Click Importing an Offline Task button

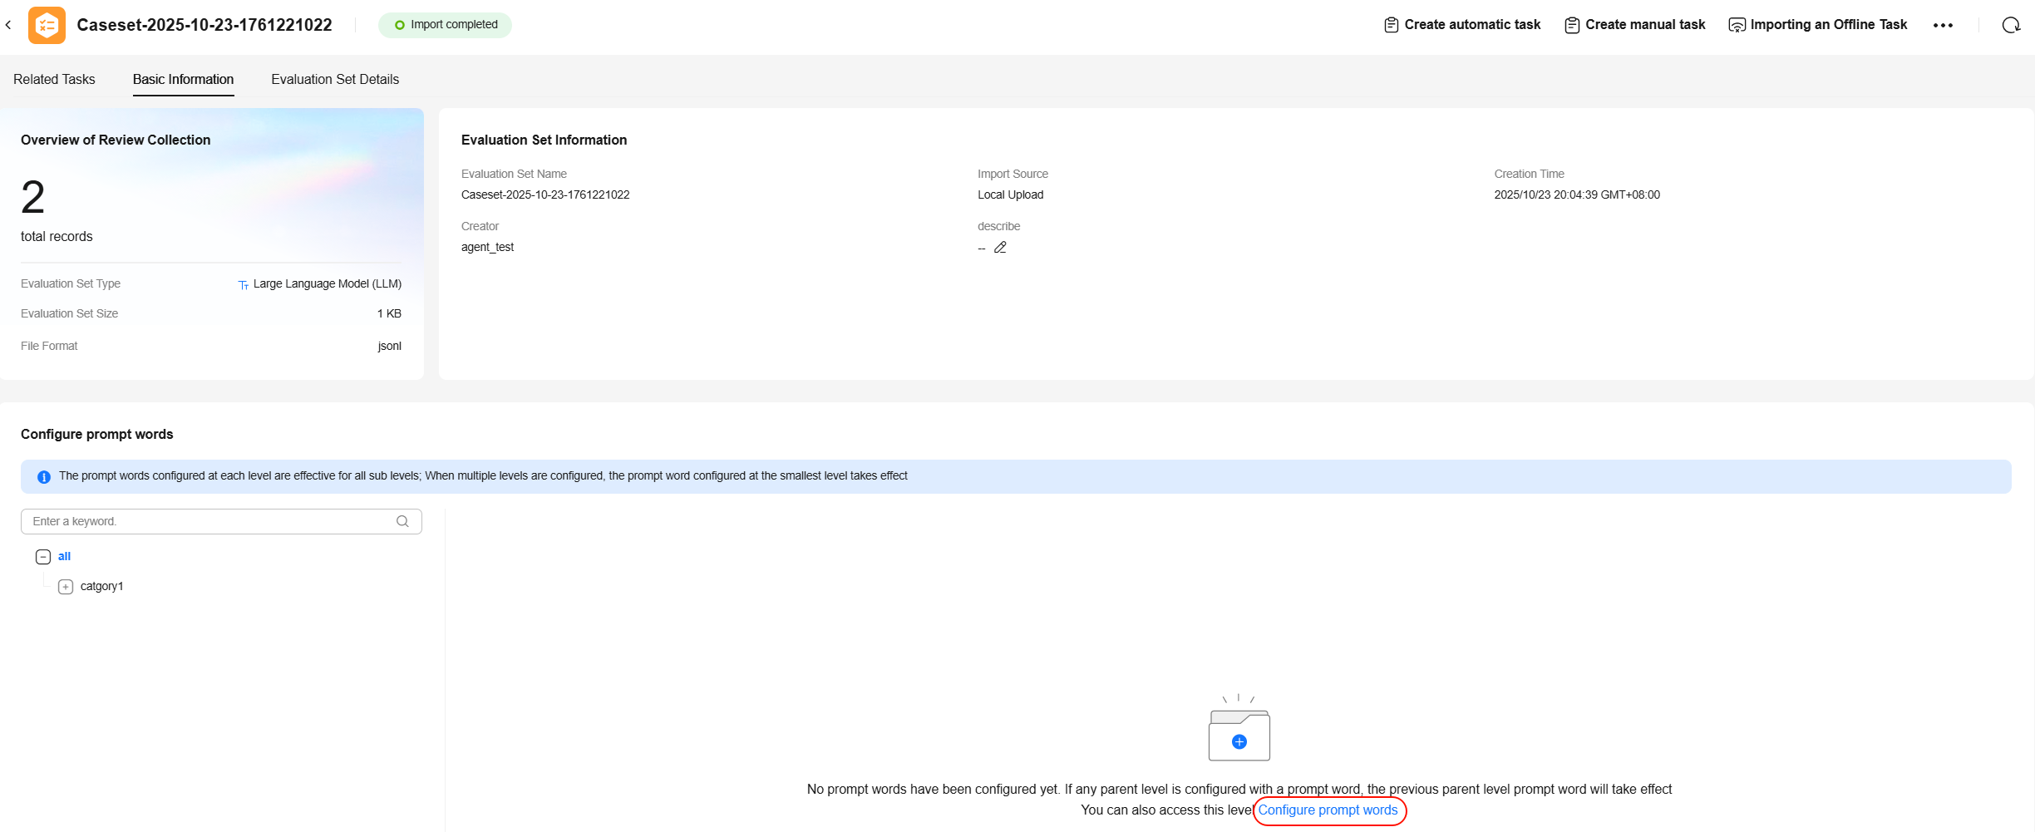point(1818,25)
